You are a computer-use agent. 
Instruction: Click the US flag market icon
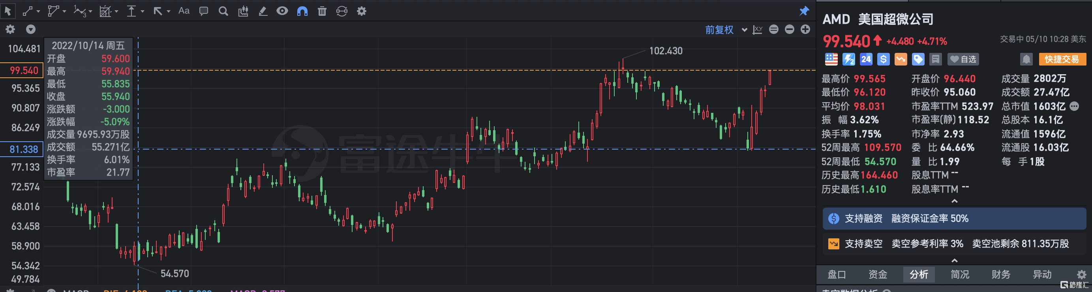[831, 59]
